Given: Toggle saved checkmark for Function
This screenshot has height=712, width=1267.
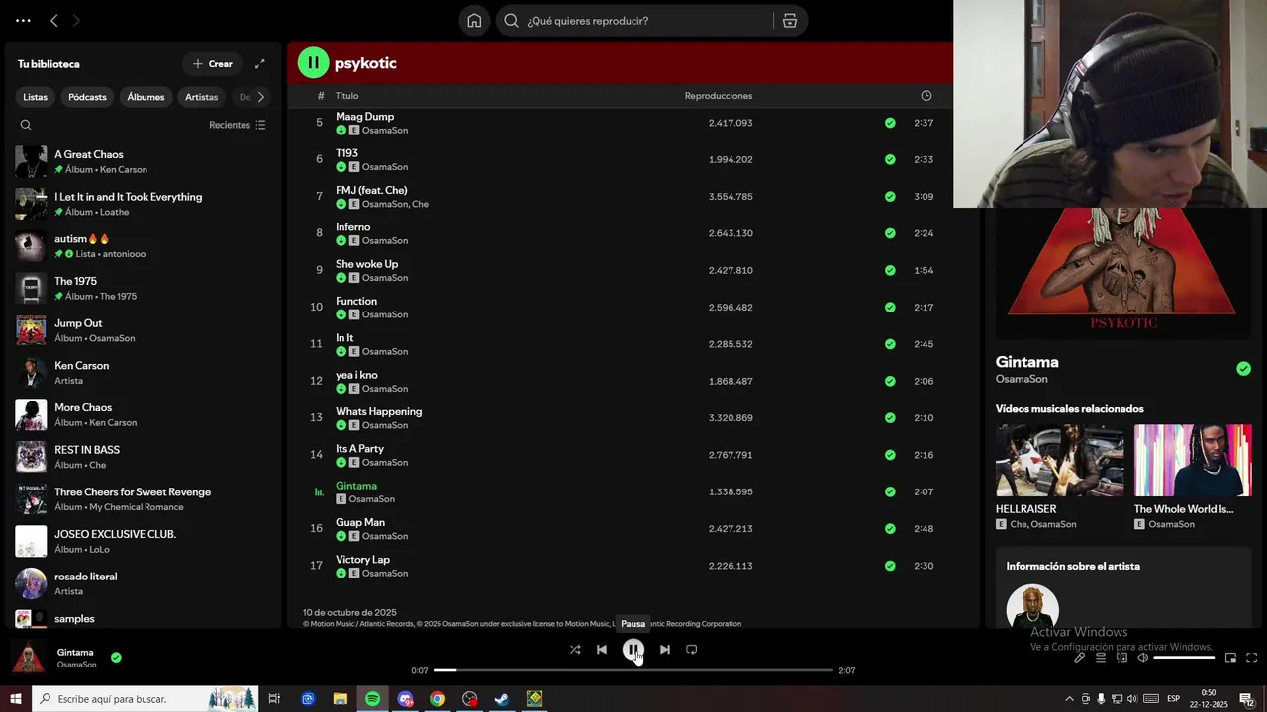Looking at the screenshot, I should point(890,308).
